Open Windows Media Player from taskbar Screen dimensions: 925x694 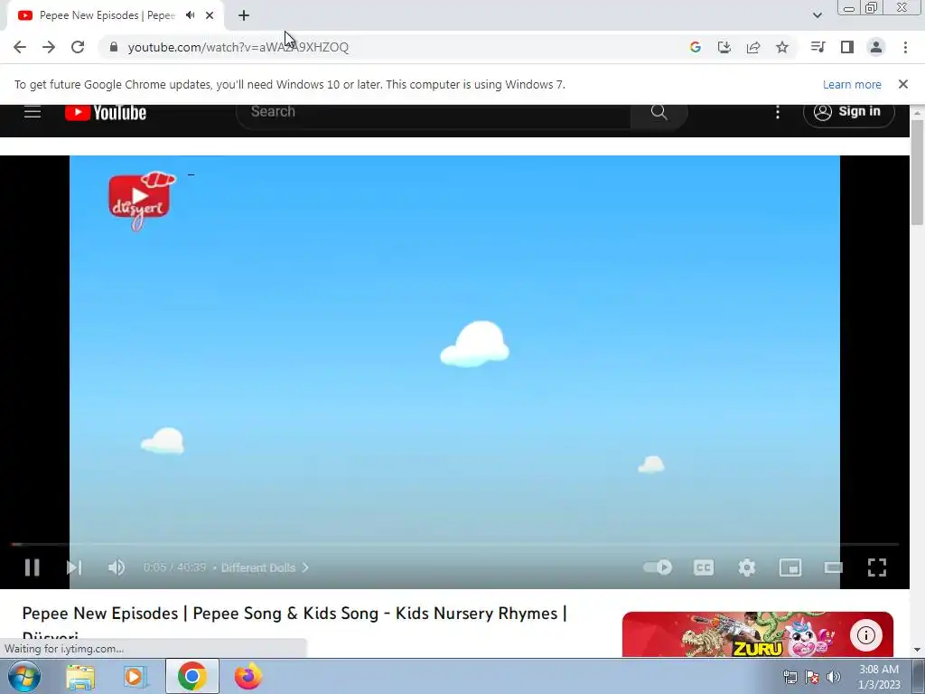[x=135, y=676]
